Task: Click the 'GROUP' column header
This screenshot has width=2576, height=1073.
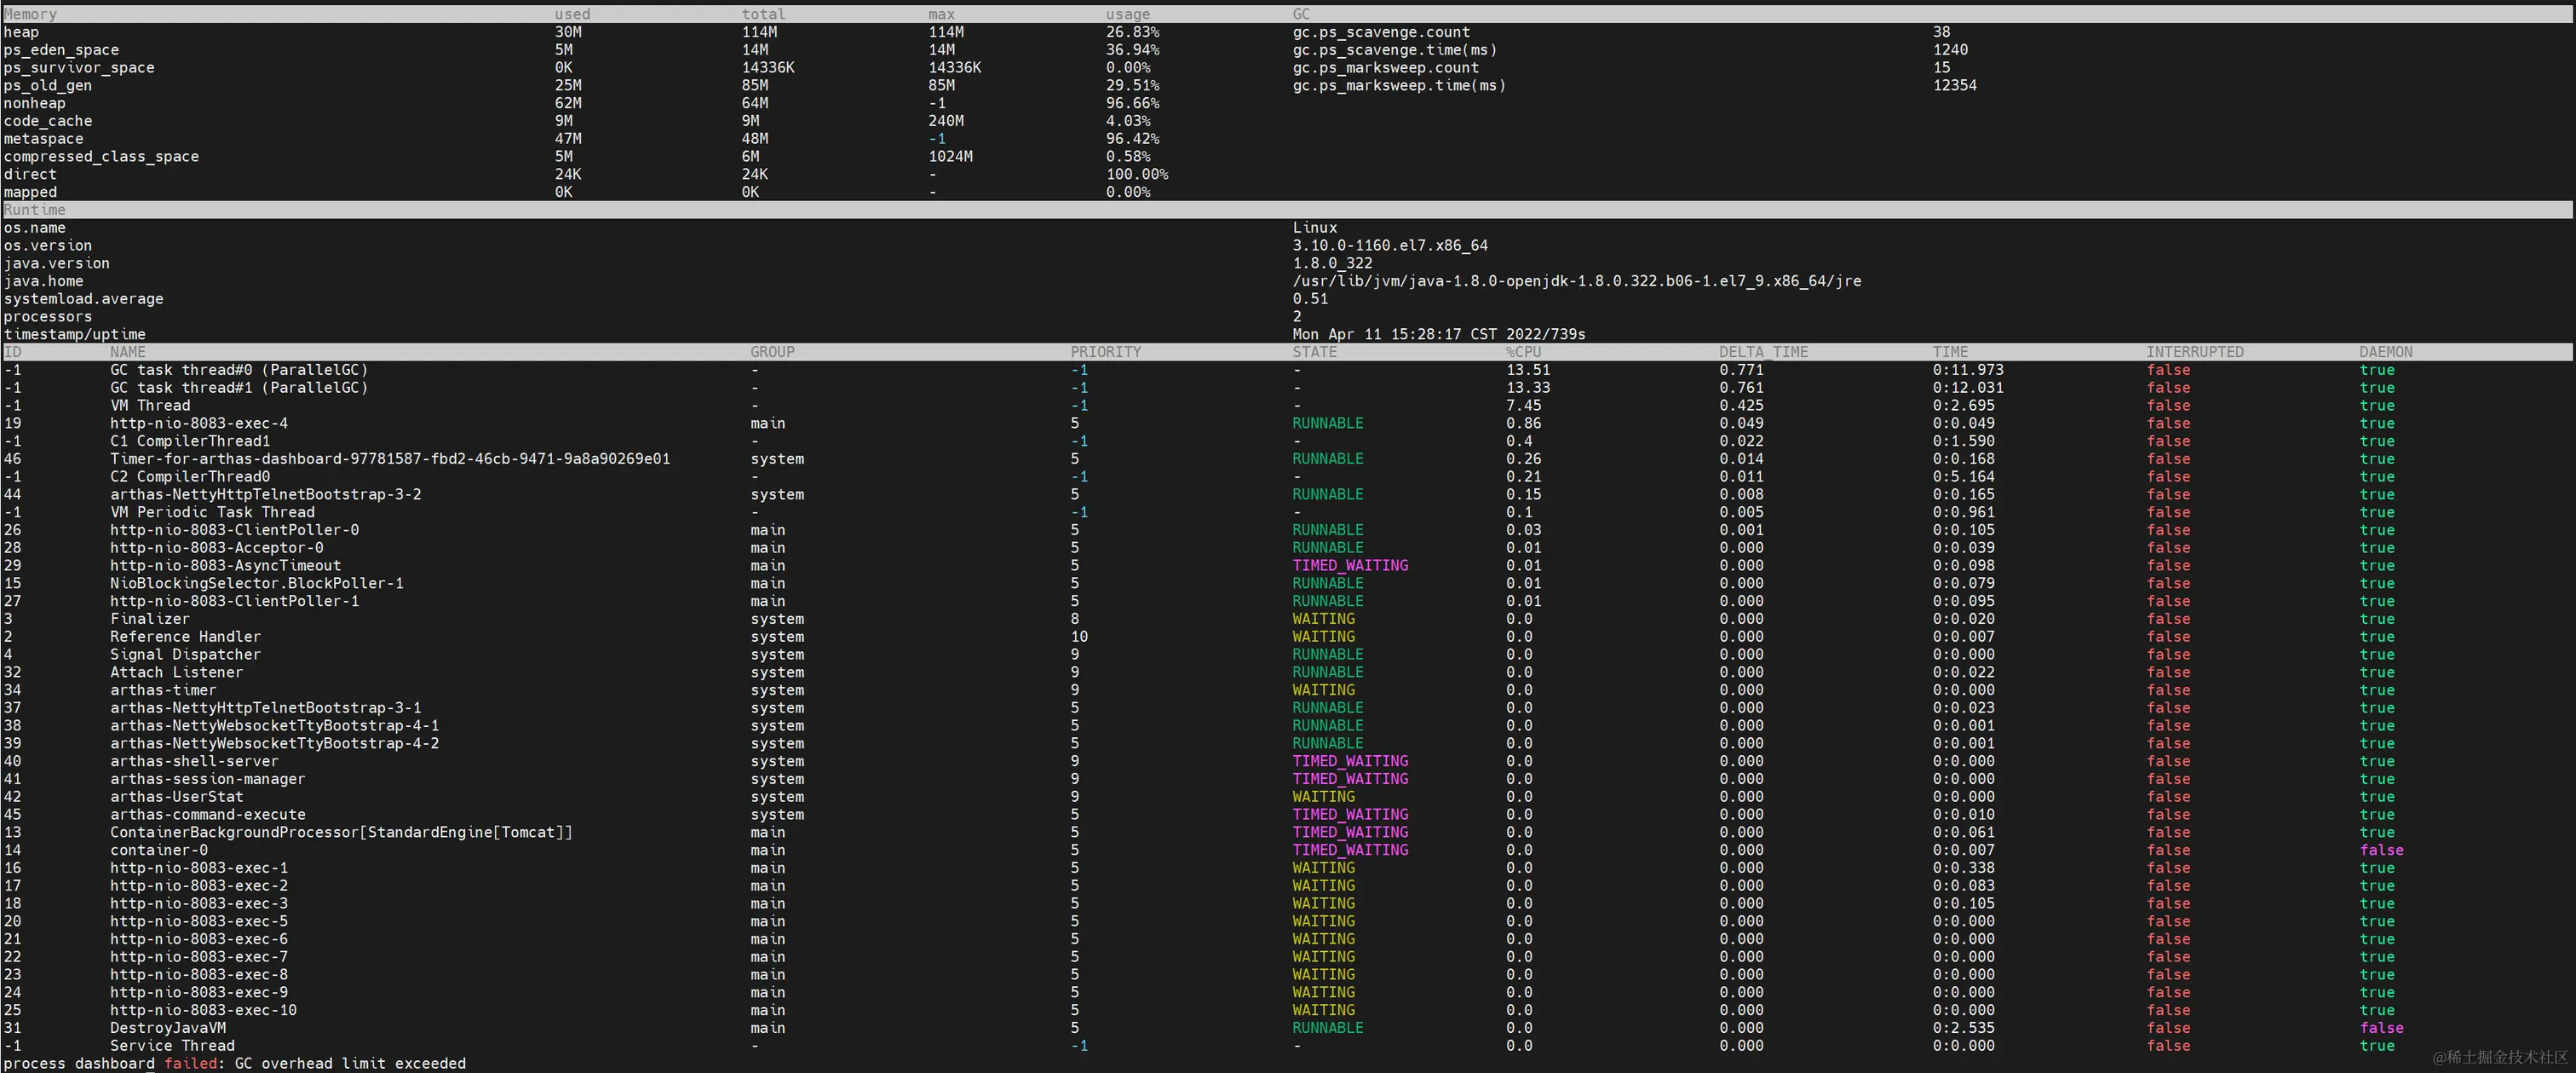Action: (772, 352)
